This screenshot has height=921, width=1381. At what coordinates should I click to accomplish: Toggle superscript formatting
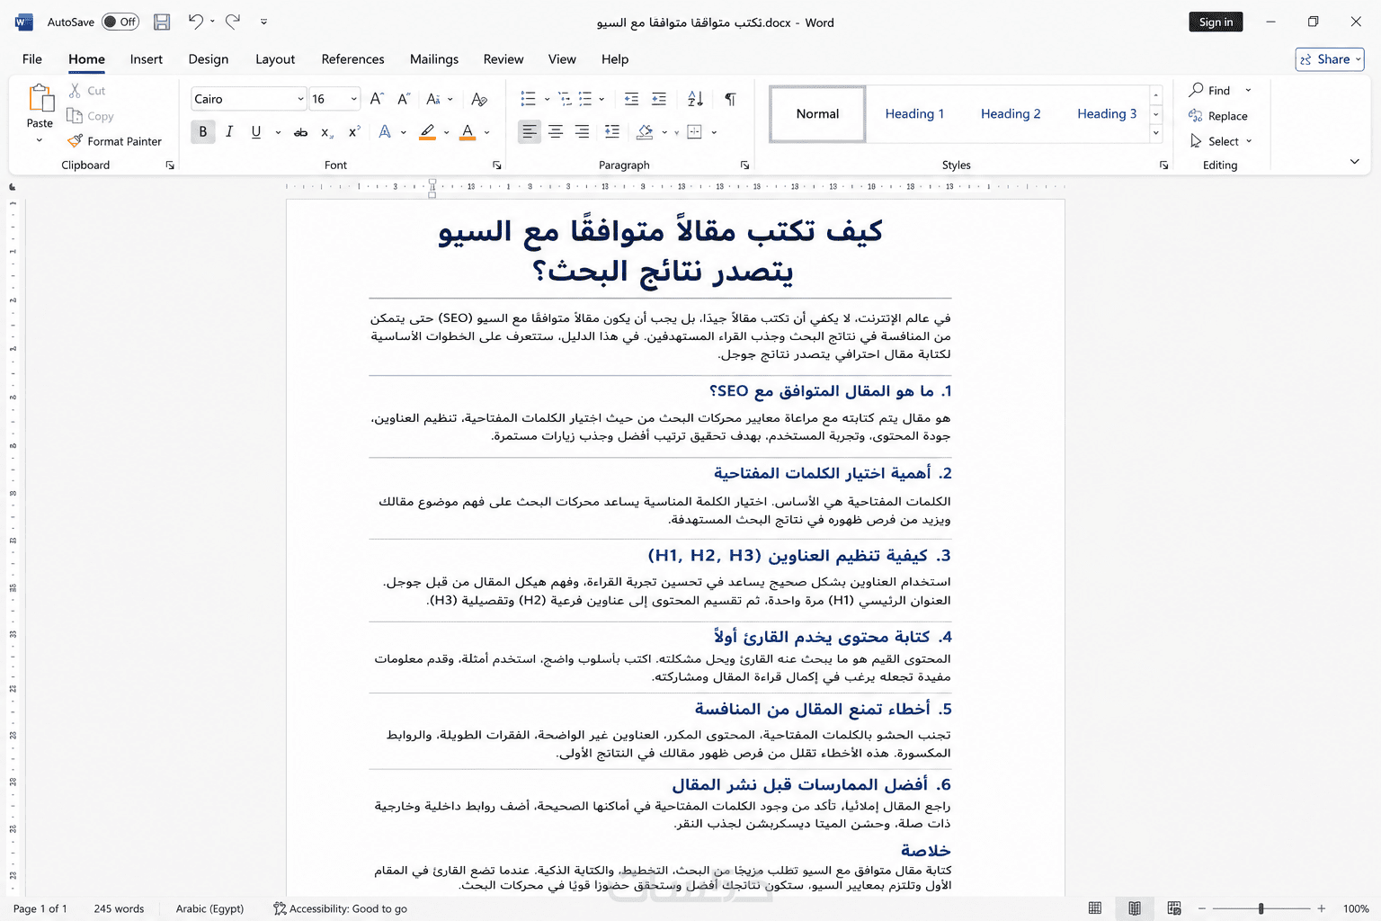(x=354, y=132)
